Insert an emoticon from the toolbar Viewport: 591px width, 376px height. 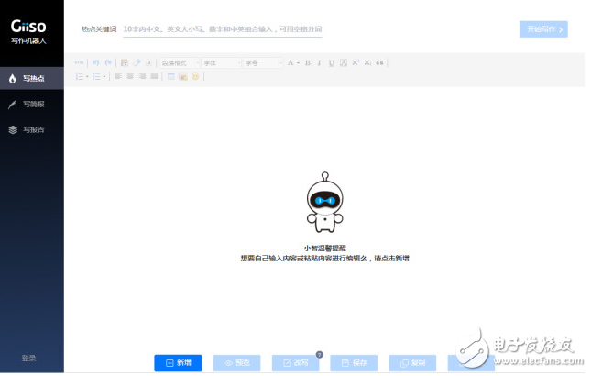tap(194, 76)
